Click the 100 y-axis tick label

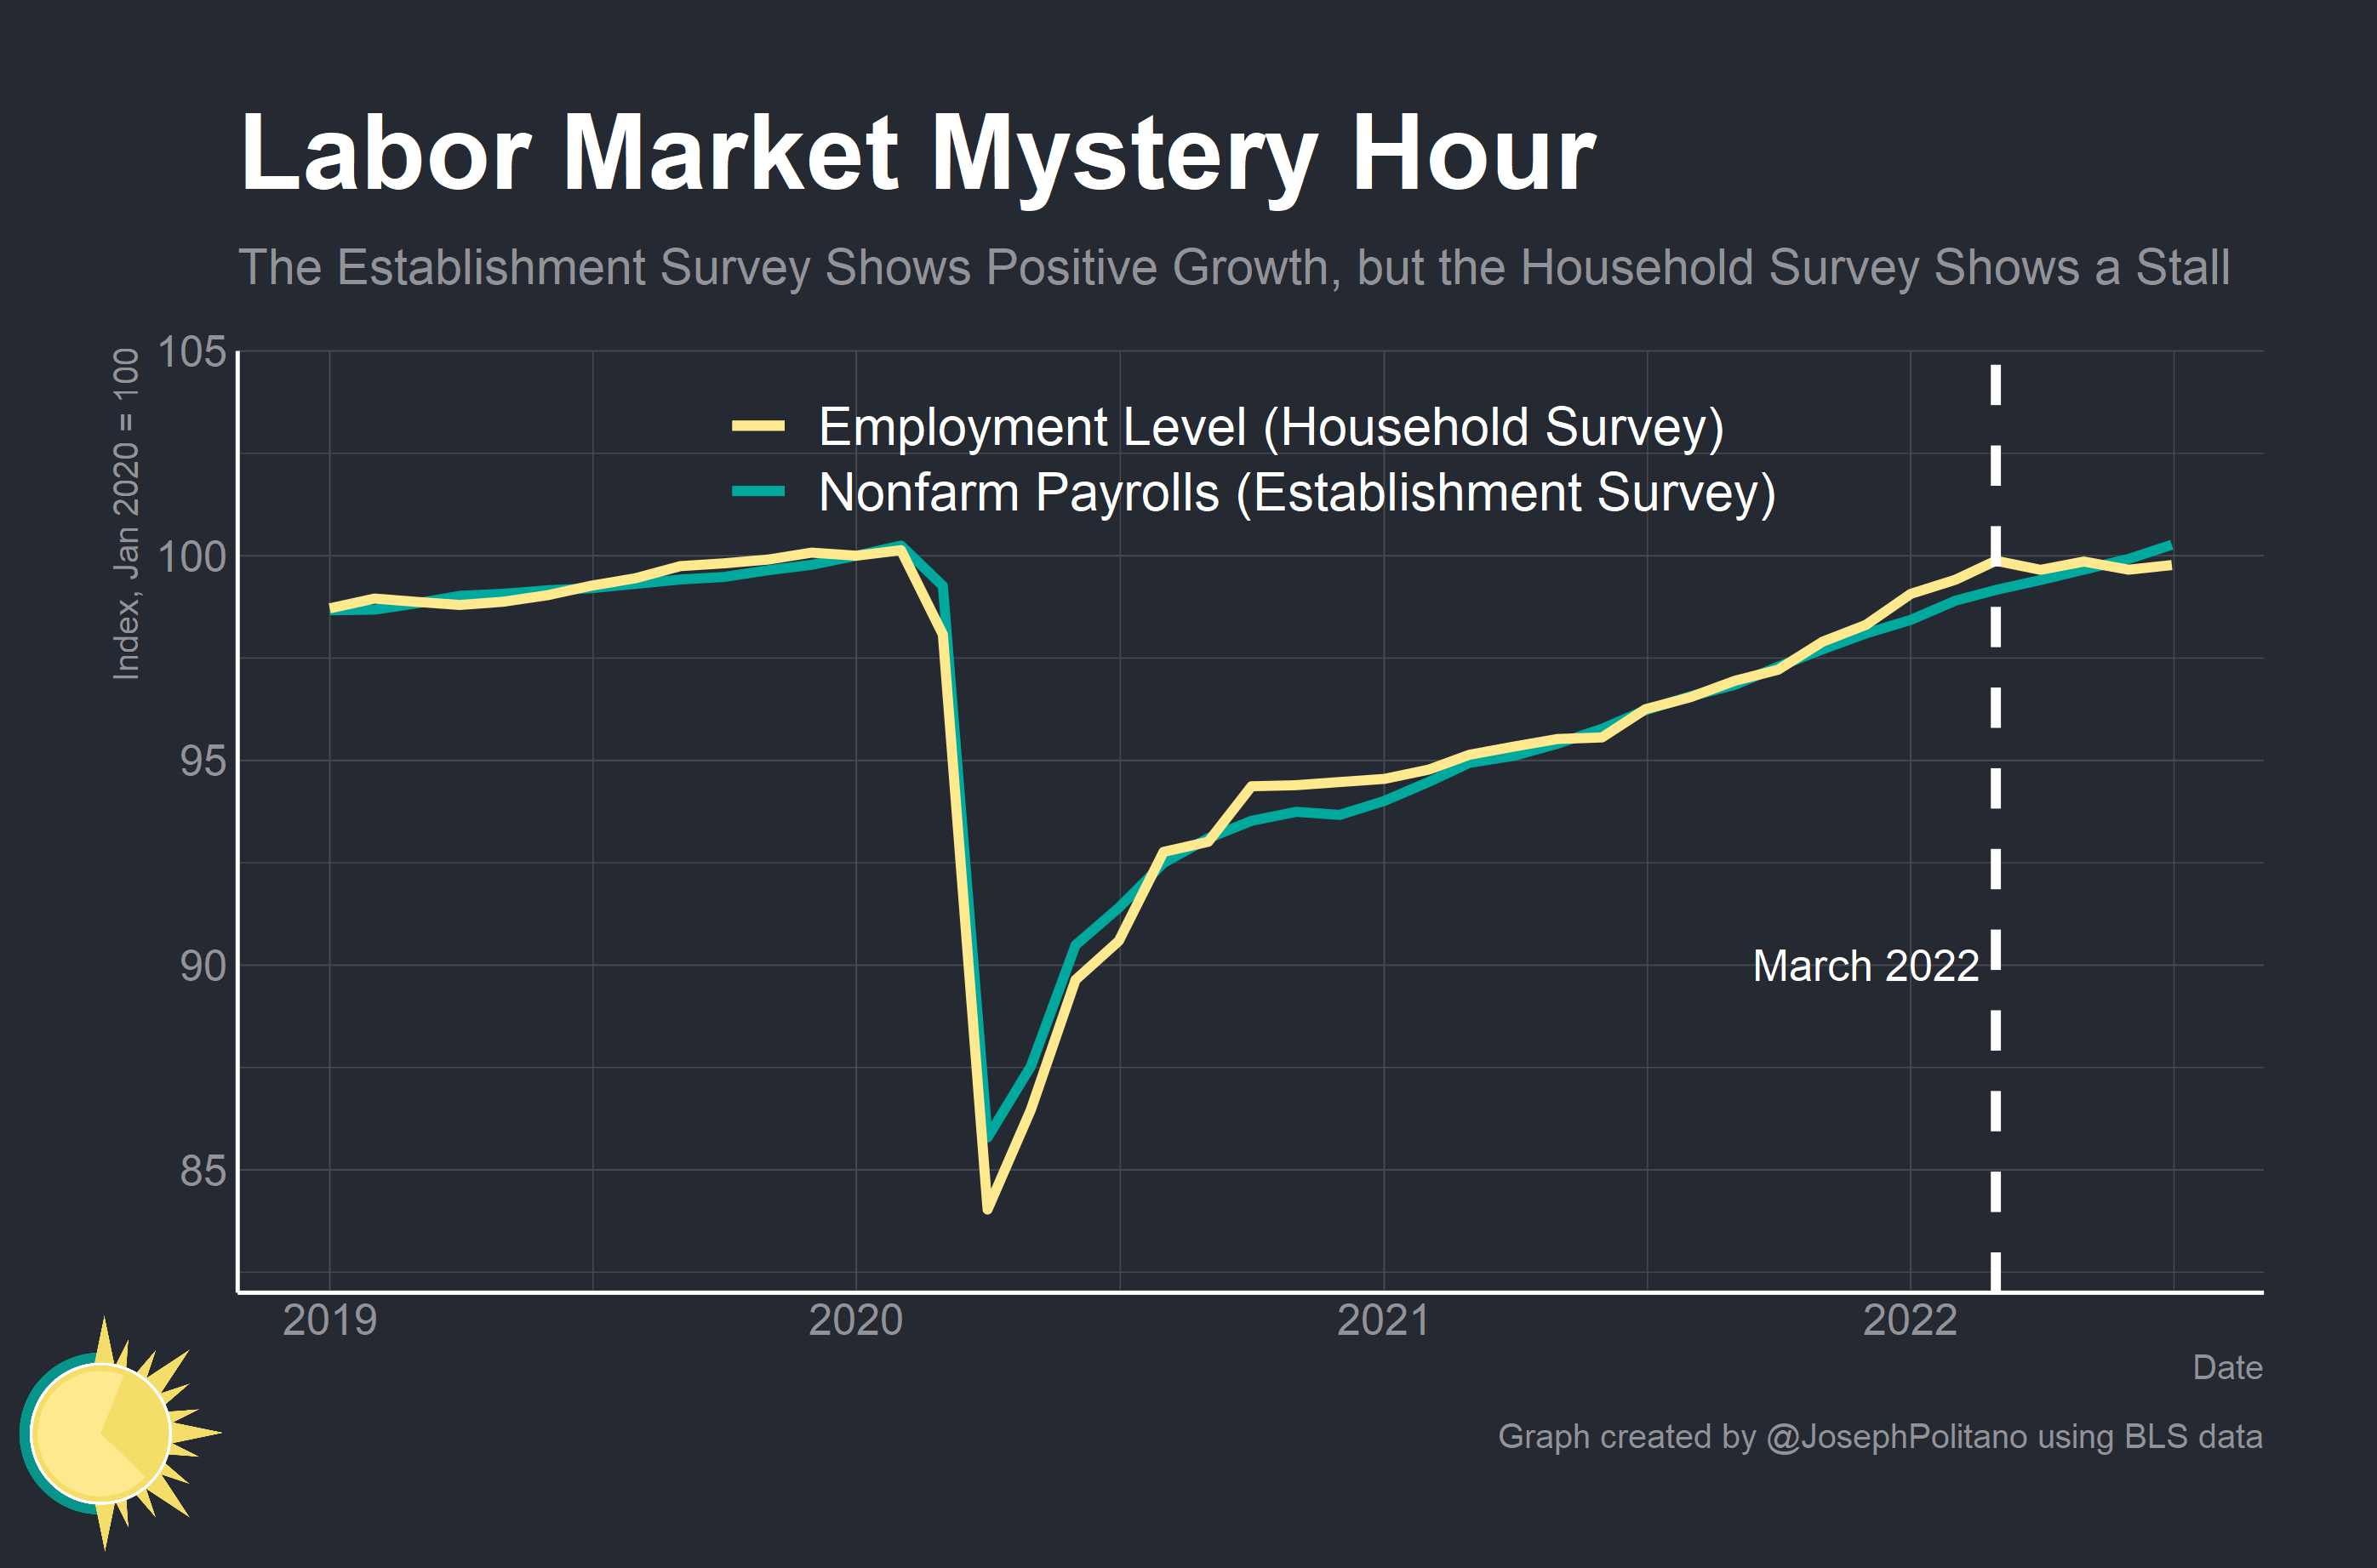(192, 557)
